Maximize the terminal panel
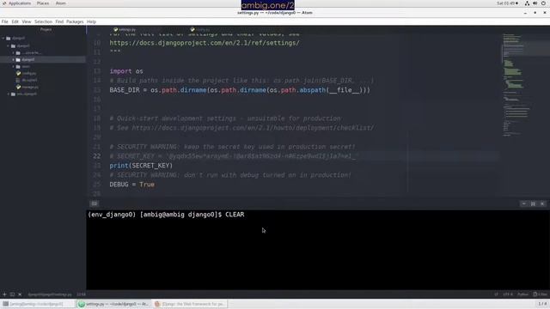Image resolution: width=550 pixels, height=309 pixels. (x=533, y=203)
